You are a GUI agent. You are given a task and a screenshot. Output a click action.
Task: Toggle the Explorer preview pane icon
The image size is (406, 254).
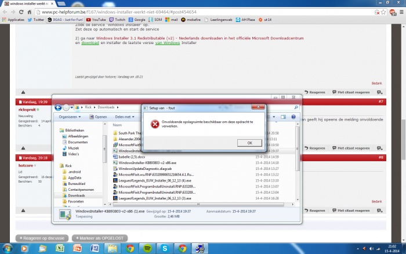(283, 117)
